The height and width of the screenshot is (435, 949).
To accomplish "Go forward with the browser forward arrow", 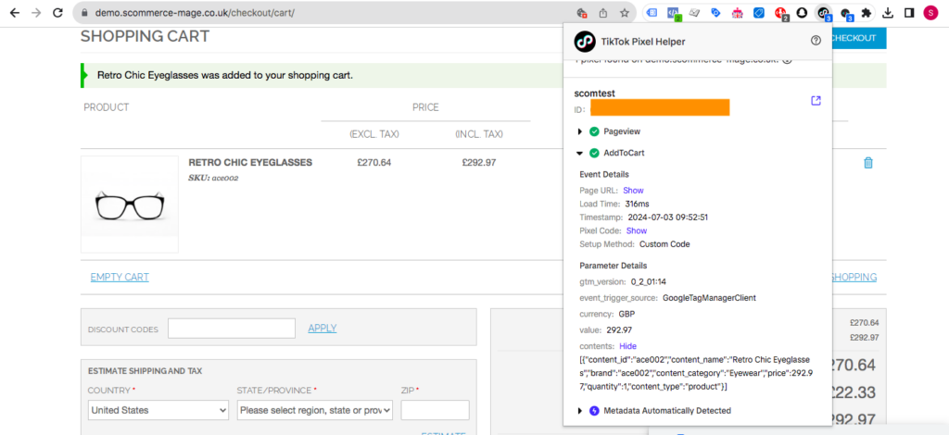I will point(35,13).
